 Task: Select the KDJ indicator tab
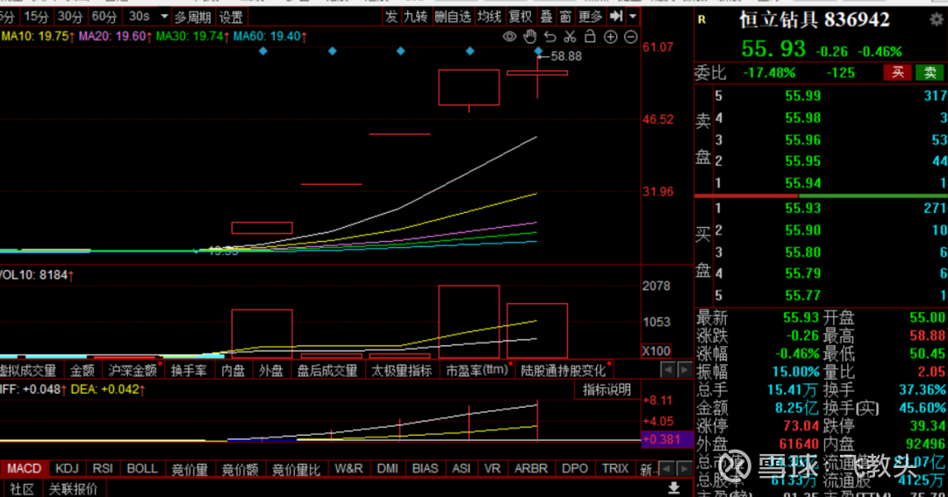pyautogui.click(x=67, y=469)
